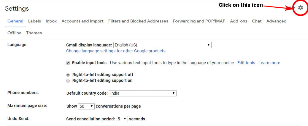Open the Offline tab
The width and height of the screenshot is (308, 126).
[x=14, y=33]
